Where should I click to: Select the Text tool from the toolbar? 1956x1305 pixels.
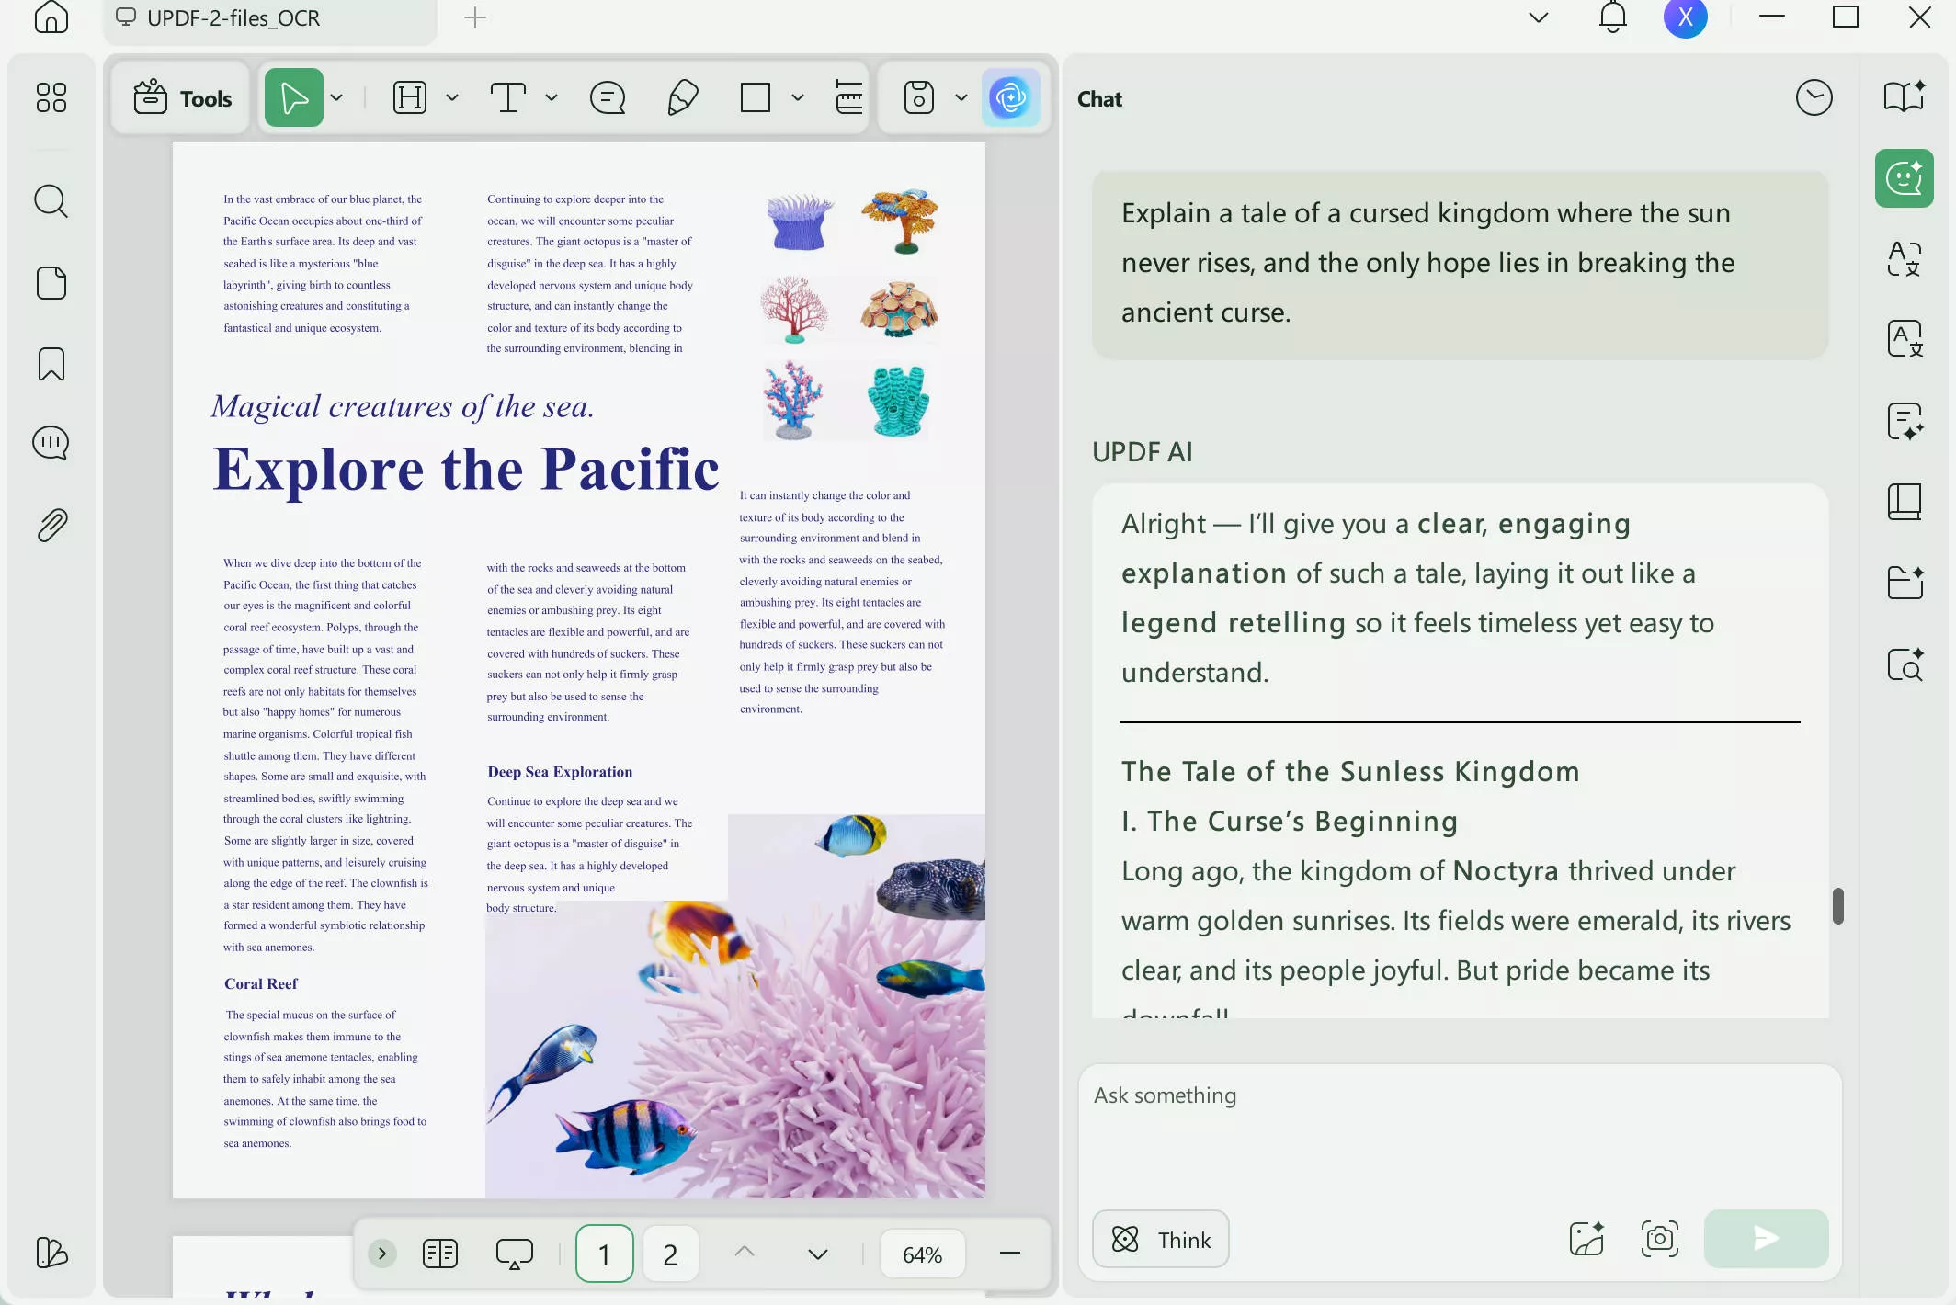click(x=508, y=97)
